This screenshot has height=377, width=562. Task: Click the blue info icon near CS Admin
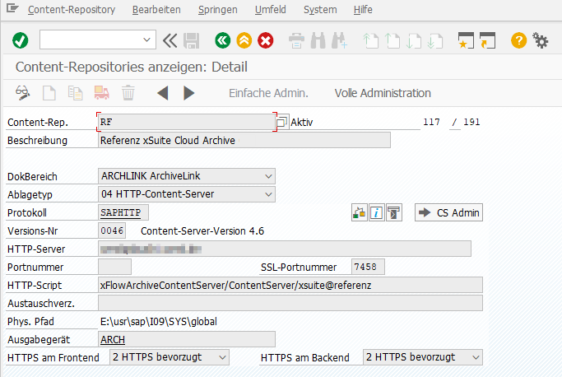pos(376,213)
